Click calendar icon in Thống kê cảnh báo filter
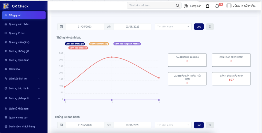The image size is (262, 133). click(x=61, y=27)
